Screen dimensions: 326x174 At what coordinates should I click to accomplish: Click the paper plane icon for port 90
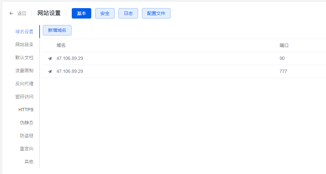coord(50,59)
